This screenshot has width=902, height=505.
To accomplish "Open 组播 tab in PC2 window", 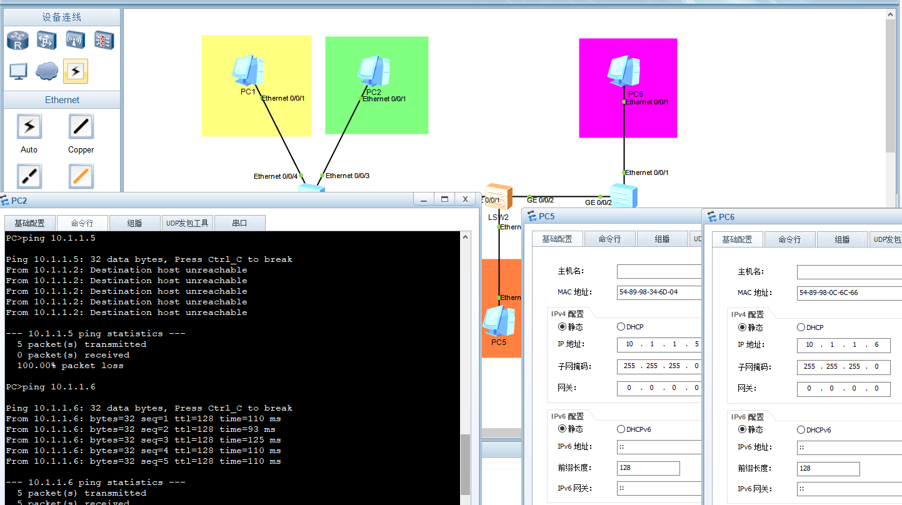I will click(x=134, y=223).
